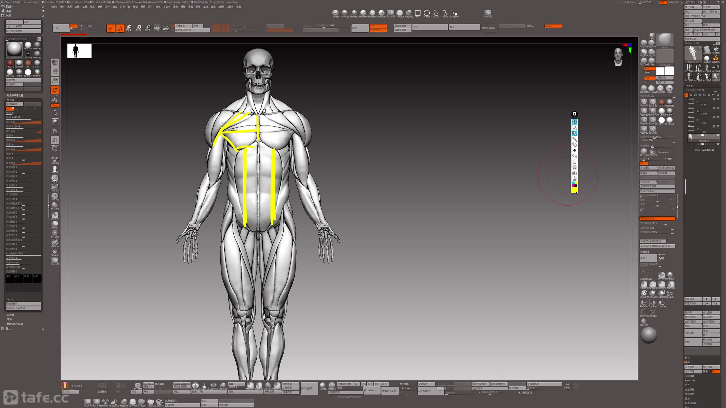
Task: Hide the Legs folder via eye icon
Action: coord(718,117)
